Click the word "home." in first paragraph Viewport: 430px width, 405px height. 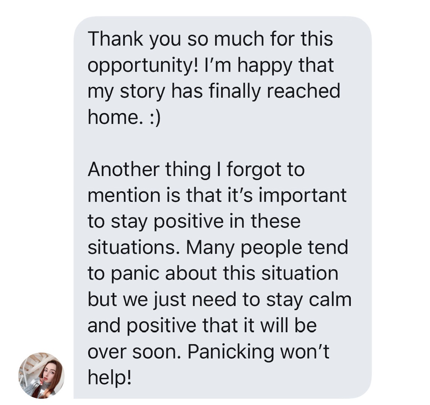point(117,117)
